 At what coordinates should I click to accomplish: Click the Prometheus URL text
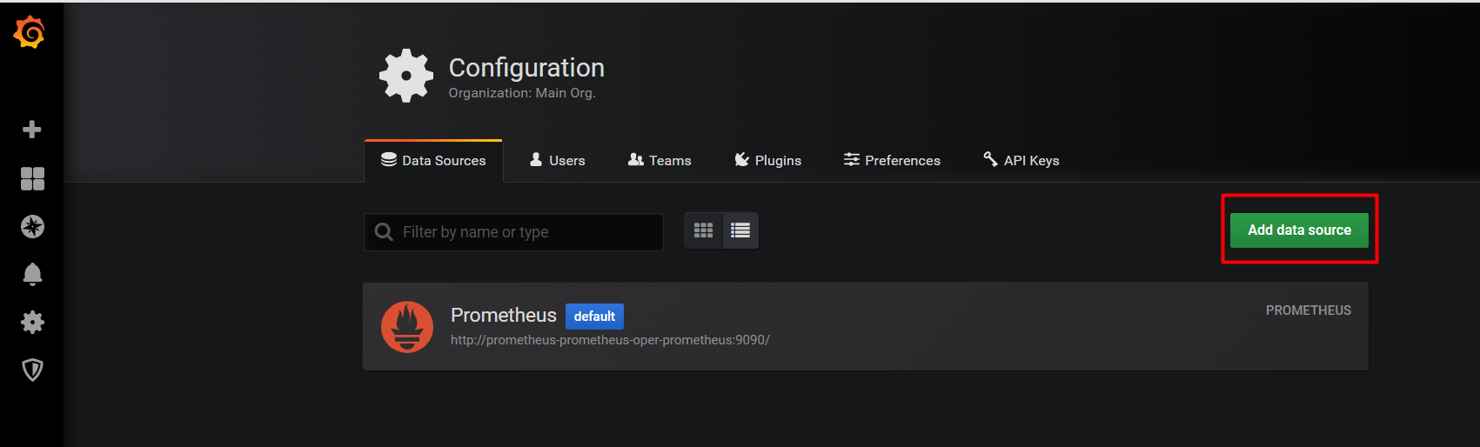[610, 340]
